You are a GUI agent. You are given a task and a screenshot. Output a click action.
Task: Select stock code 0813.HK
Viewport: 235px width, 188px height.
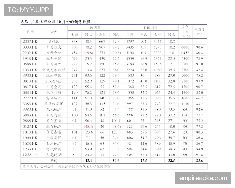30,81
